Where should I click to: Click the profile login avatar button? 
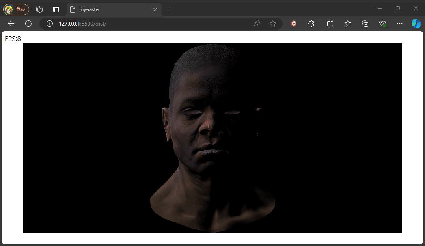click(16, 9)
